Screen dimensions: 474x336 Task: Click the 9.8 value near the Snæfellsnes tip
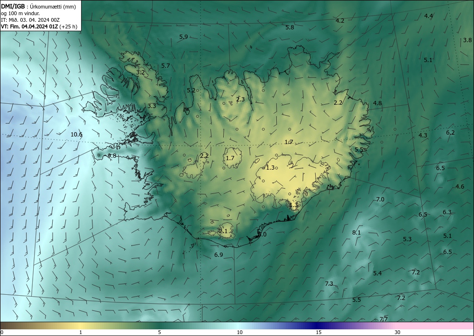(x=112, y=155)
